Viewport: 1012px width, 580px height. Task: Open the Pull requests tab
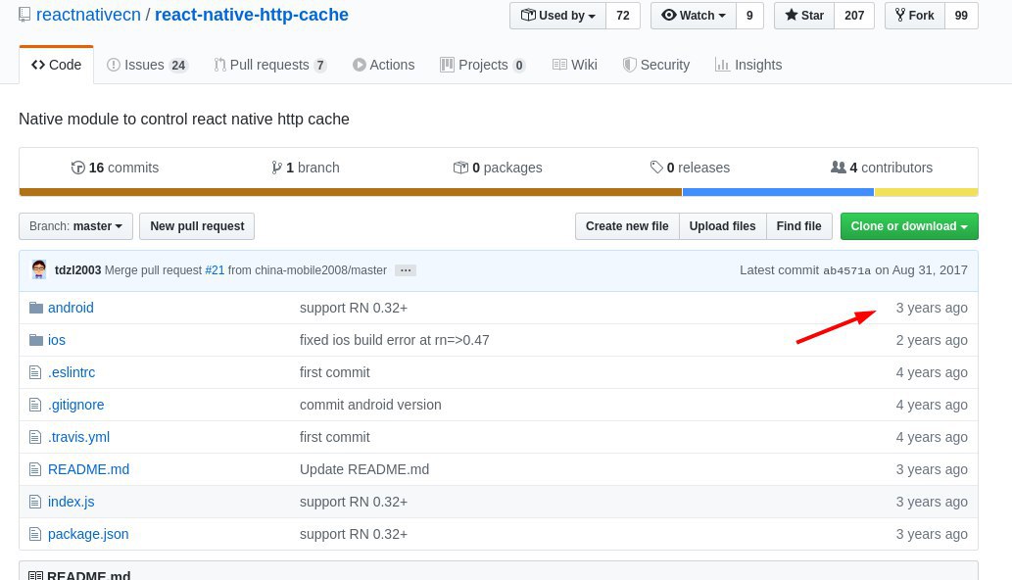coord(269,65)
